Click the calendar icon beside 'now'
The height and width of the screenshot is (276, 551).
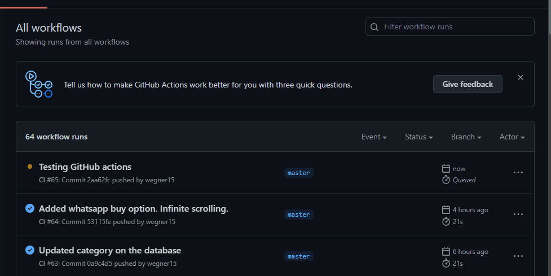446,168
